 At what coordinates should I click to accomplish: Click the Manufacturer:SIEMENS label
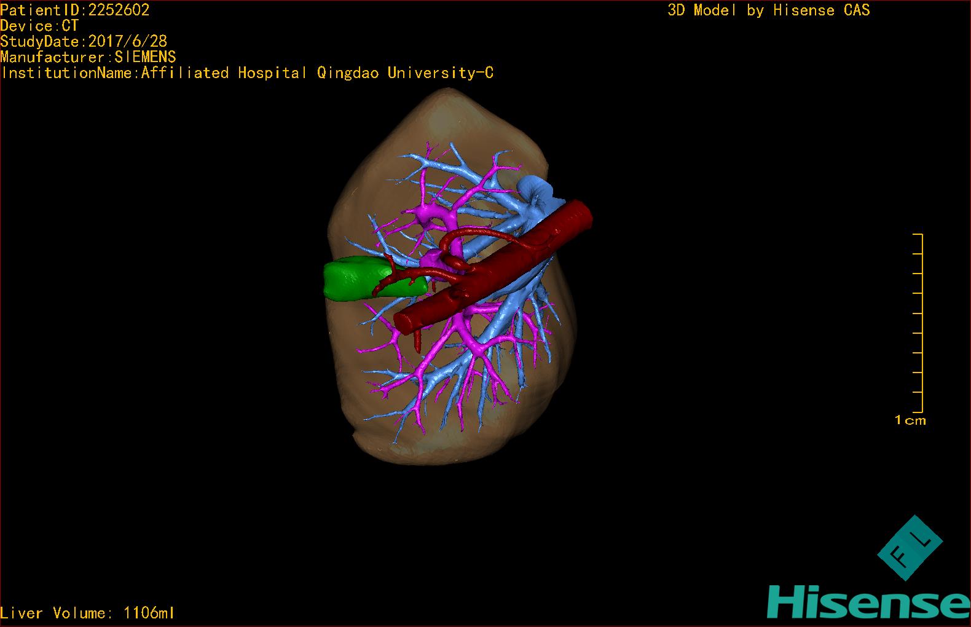pyautogui.click(x=88, y=57)
